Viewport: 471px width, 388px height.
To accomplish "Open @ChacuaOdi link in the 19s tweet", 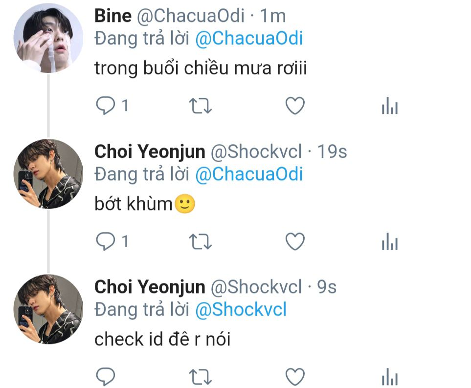I will click(x=249, y=174).
